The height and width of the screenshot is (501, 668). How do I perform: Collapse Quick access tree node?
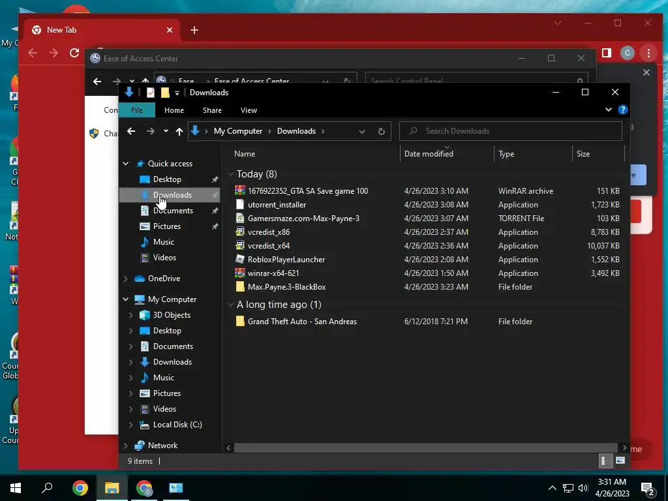[126, 164]
